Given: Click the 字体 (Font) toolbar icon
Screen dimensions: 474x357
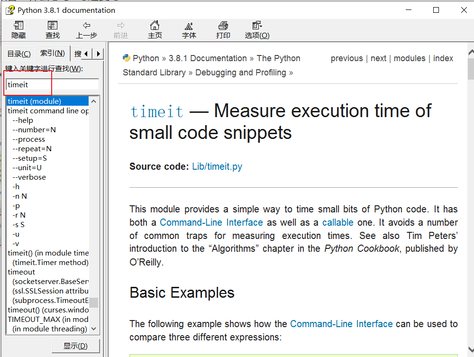Looking at the screenshot, I should pyautogui.click(x=189, y=30).
